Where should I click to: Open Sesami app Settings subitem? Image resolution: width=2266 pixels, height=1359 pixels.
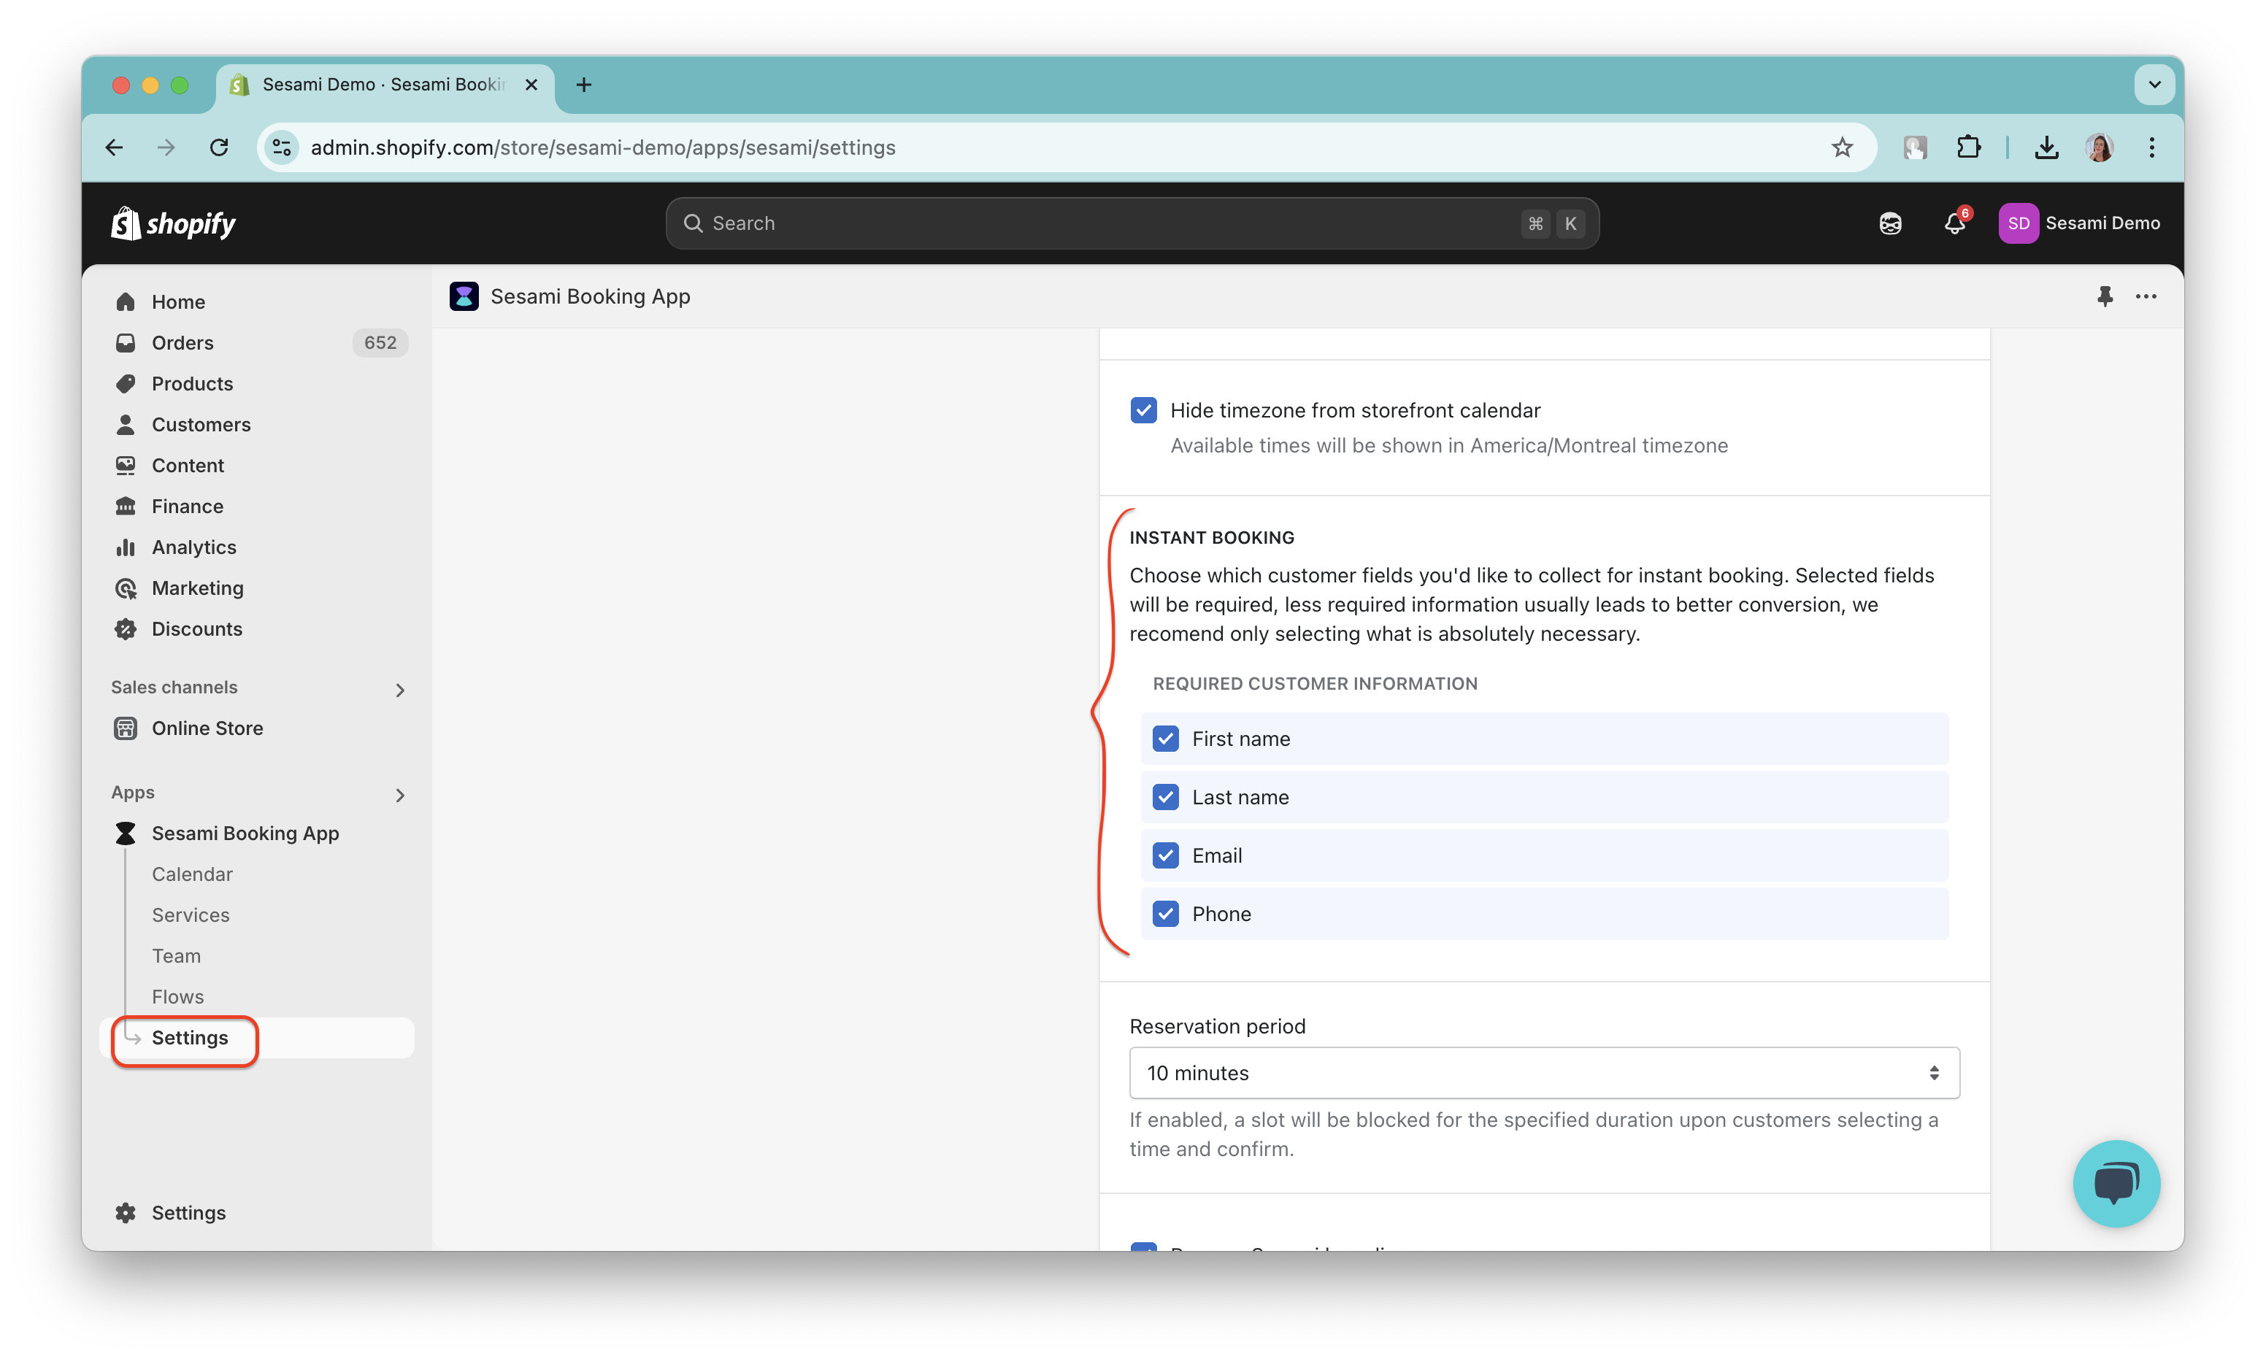coord(190,1038)
